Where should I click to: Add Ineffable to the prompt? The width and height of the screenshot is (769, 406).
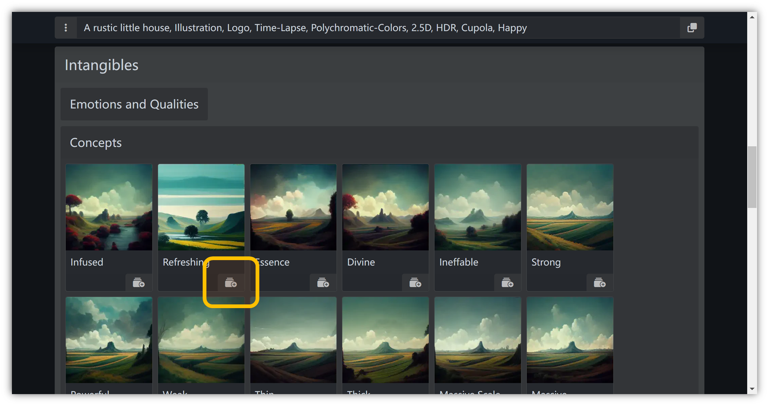pyautogui.click(x=507, y=283)
